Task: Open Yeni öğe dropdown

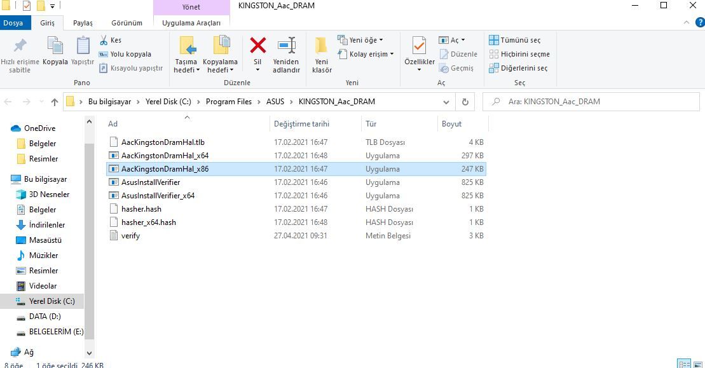Action: 360,40
